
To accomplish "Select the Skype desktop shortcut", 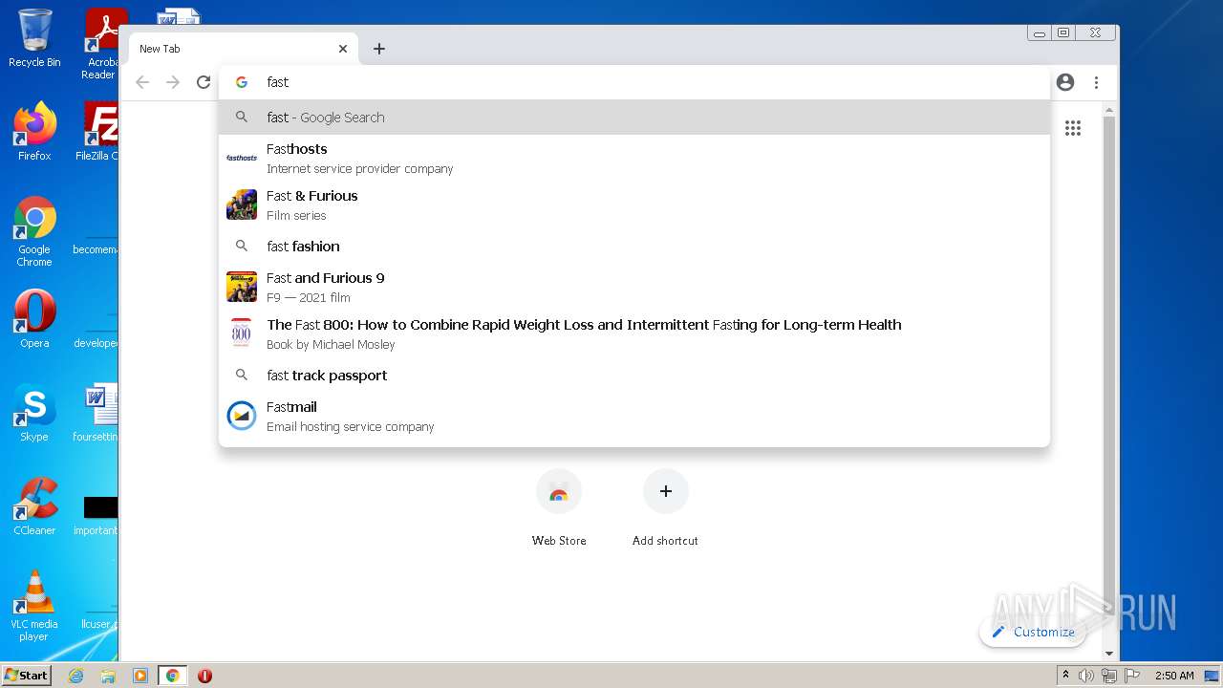I will tap(34, 412).
